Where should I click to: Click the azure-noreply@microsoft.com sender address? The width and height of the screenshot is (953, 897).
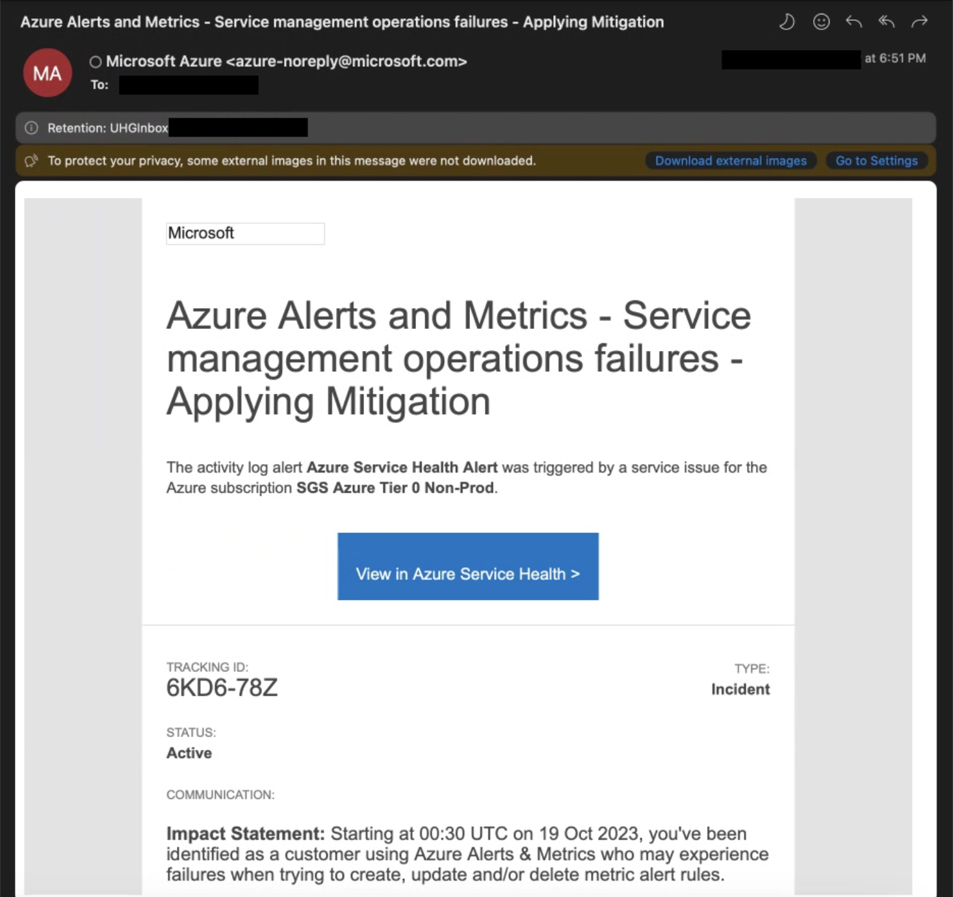click(x=346, y=61)
